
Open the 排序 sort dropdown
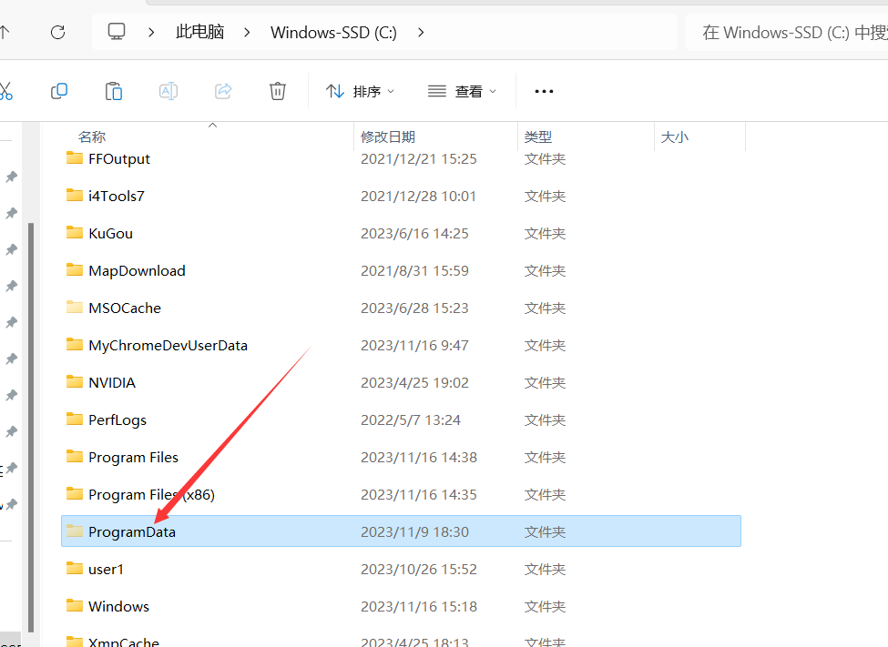click(360, 91)
